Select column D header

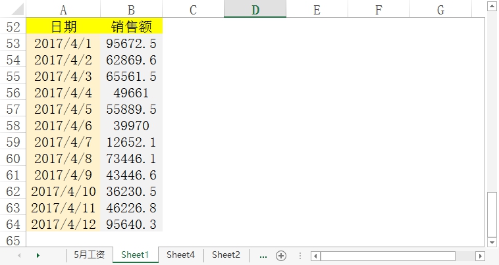pyautogui.click(x=255, y=9)
